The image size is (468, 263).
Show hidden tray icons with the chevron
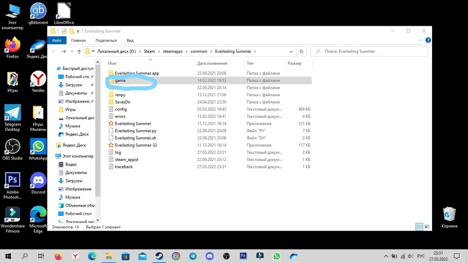386,256
